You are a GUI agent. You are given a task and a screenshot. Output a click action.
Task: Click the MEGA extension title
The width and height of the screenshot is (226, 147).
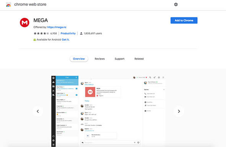point(41,20)
